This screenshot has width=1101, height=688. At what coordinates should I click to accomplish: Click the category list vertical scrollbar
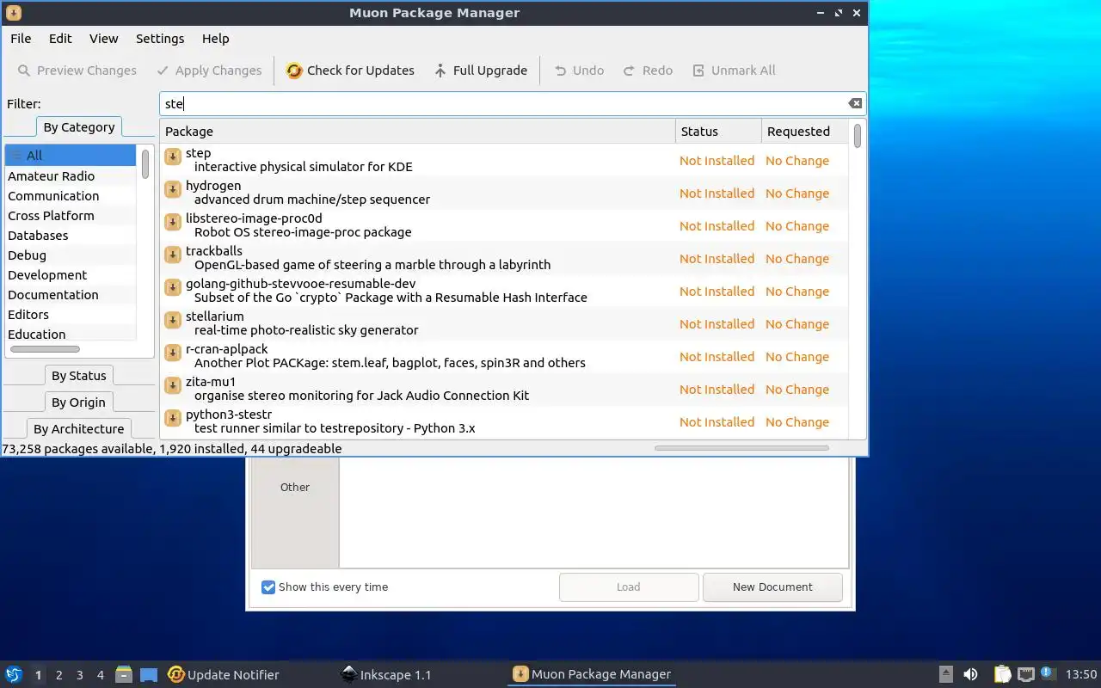tap(145, 163)
